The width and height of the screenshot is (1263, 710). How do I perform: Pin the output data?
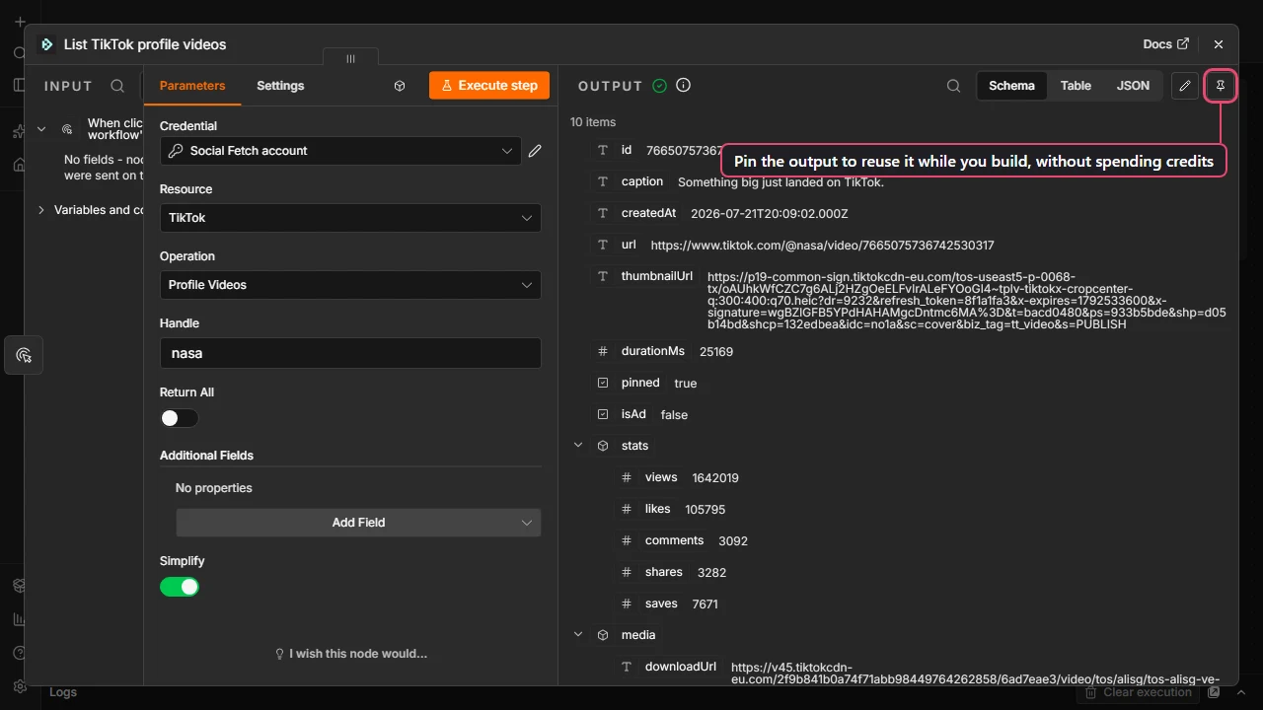(1221, 86)
